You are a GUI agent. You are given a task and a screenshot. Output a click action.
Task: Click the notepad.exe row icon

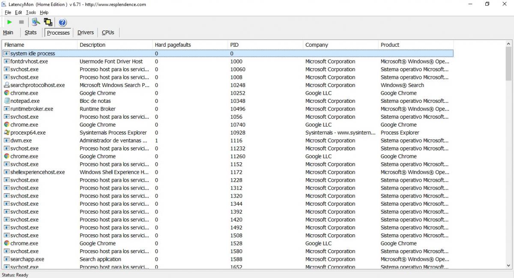tap(7, 101)
